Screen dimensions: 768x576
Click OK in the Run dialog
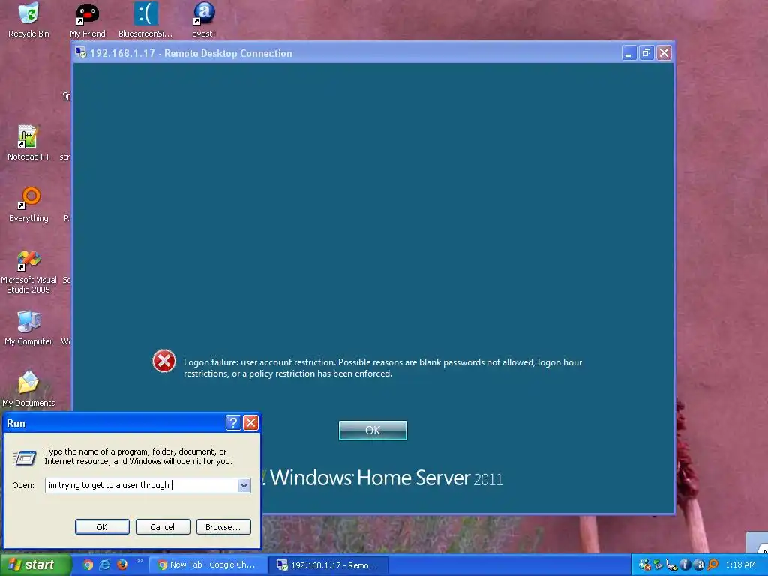pyautogui.click(x=102, y=527)
